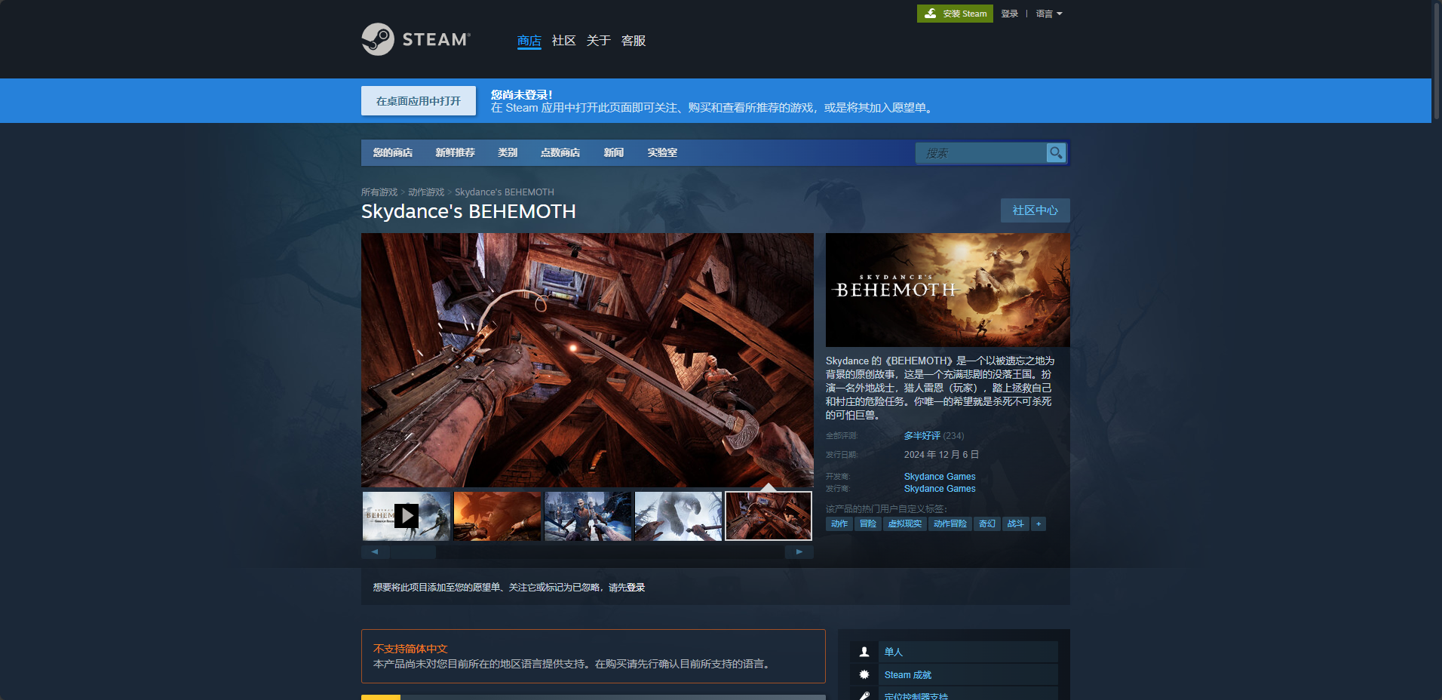Click the Steam logo in the header
Screen dimensions: 1442x700
point(416,39)
